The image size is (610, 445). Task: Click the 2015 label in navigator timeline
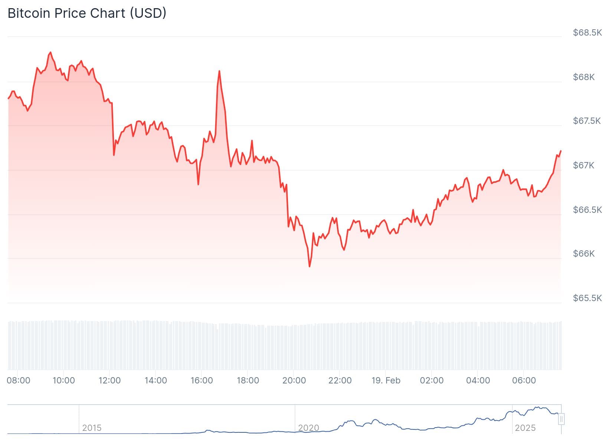coord(92,428)
